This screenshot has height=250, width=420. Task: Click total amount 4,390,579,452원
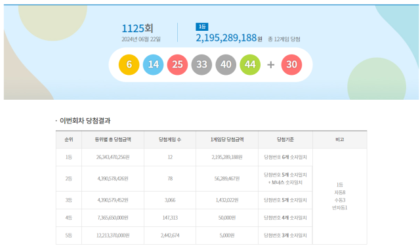pyautogui.click(x=113, y=200)
